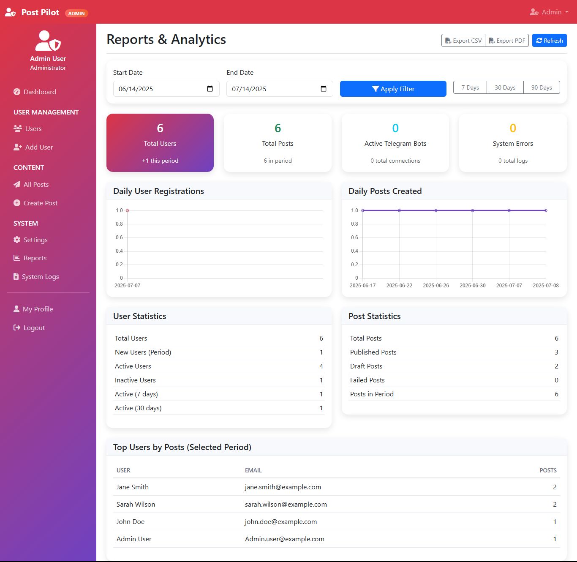Click the 2025-07-07 registration data point
The image size is (577, 562).
click(x=128, y=210)
